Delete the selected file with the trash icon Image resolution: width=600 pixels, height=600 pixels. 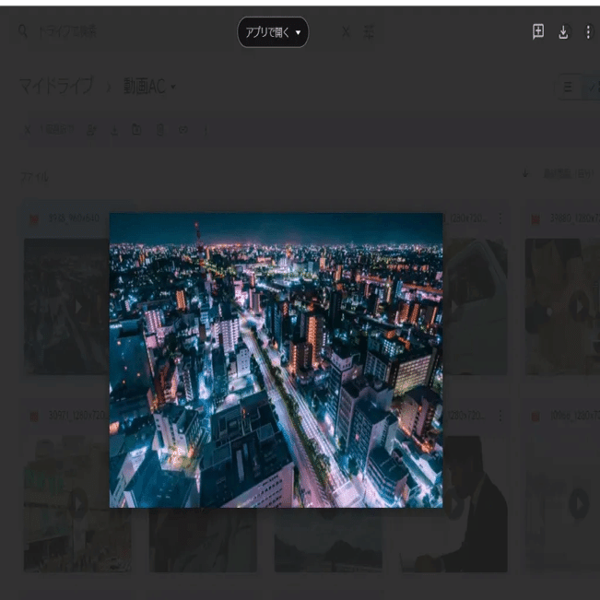pyautogui.click(x=160, y=130)
